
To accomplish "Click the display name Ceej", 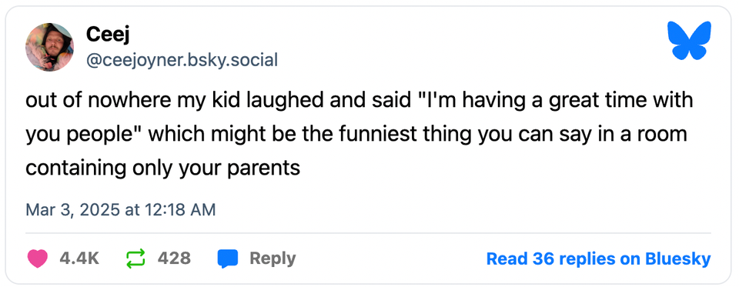I will pos(108,35).
